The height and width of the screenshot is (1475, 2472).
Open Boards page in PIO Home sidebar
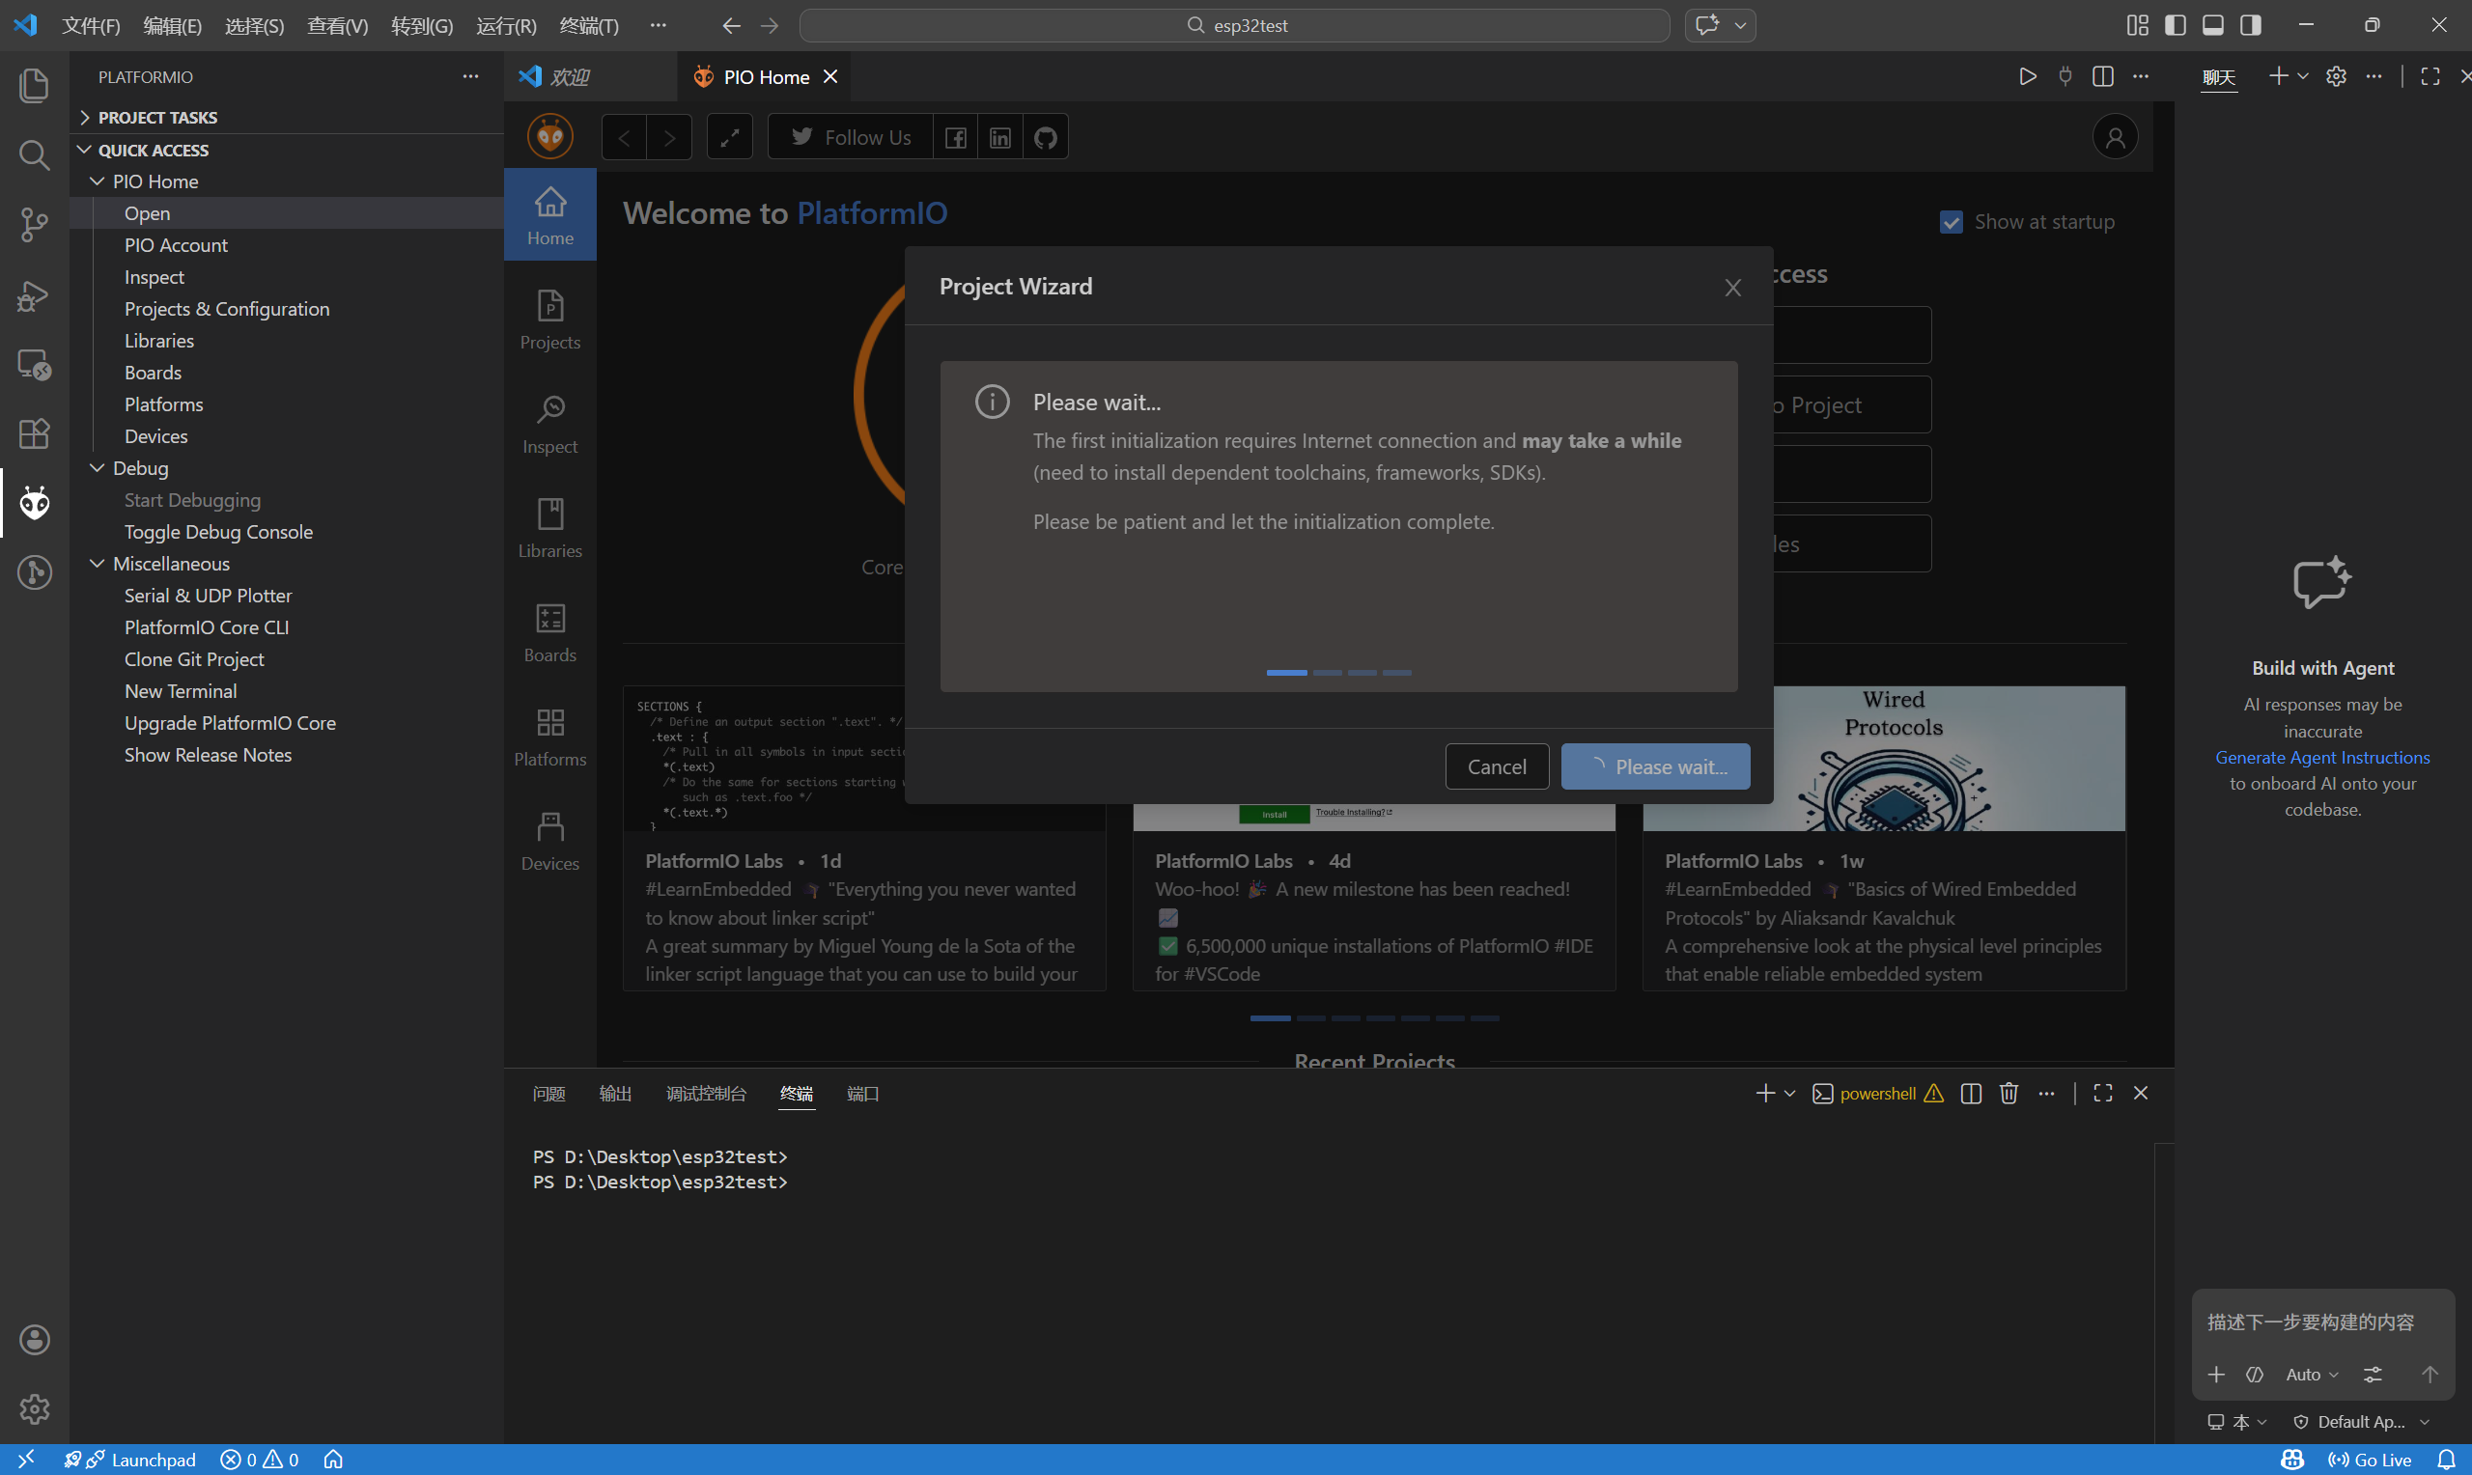(549, 632)
